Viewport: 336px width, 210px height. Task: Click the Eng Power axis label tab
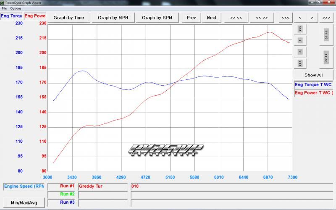point(35,16)
